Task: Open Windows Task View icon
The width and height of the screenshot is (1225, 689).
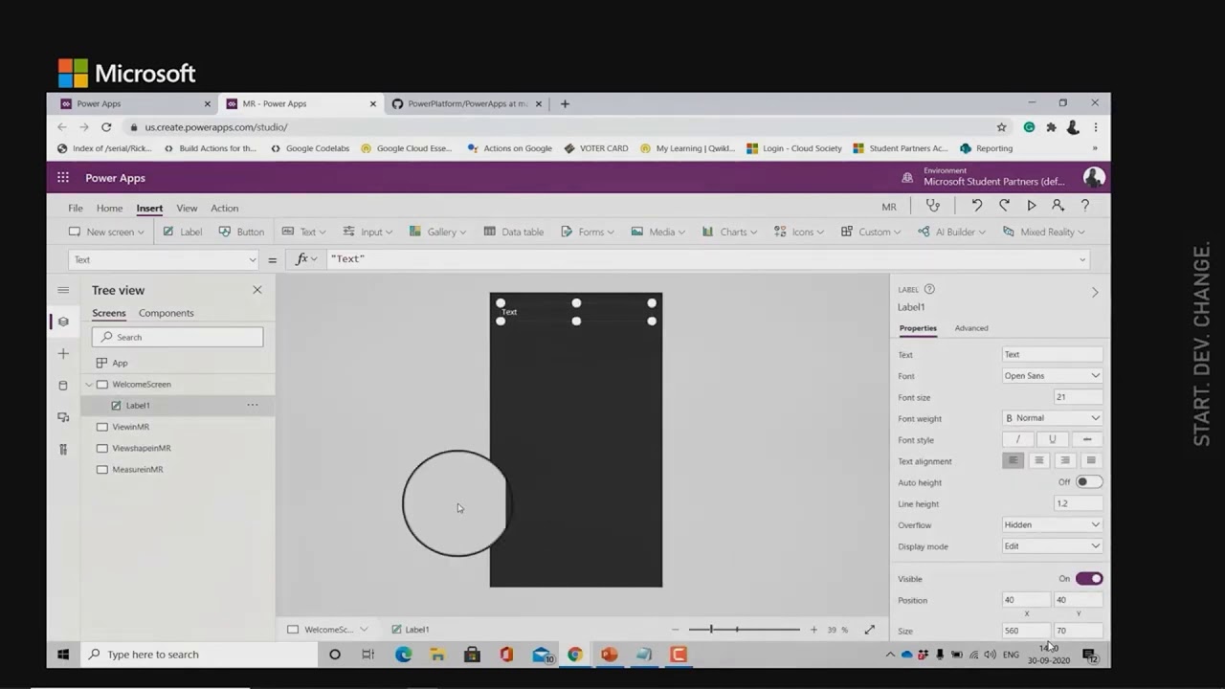Action: pyautogui.click(x=367, y=655)
